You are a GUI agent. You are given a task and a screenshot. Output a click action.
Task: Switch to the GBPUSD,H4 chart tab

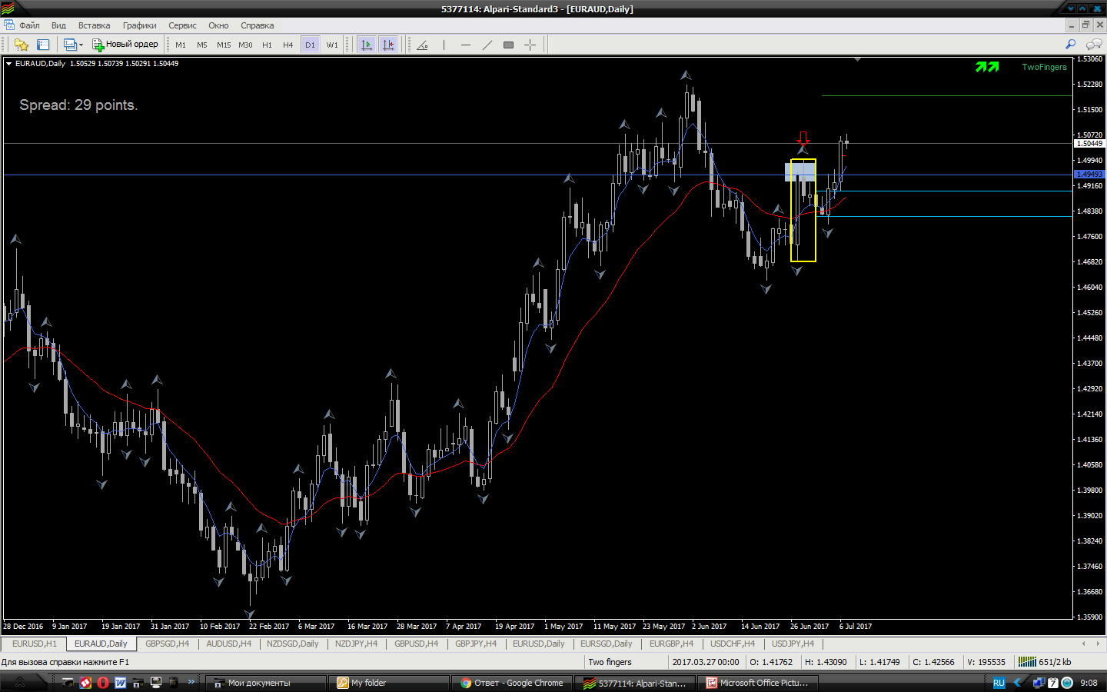point(416,644)
